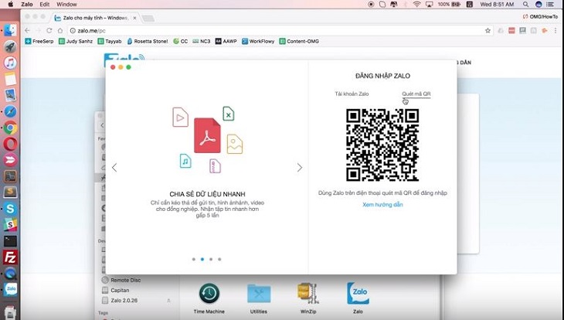Launch Terminal from the Dock
Image resolution: width=564 pixels, height=320 pixels.
(x=10, y=241)
